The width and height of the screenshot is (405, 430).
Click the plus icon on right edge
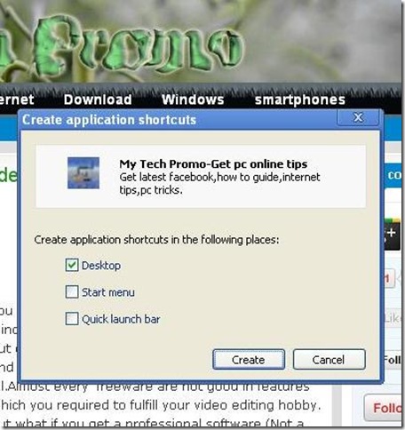393,234
